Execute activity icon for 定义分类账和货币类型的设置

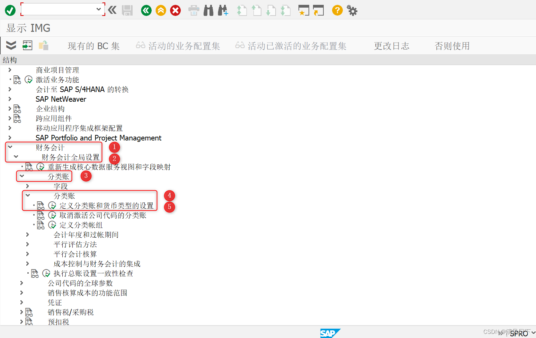tap(52, 206)
